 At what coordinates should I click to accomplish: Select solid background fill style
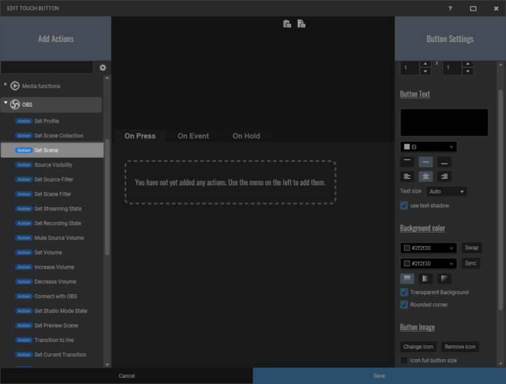click(407, 279)
